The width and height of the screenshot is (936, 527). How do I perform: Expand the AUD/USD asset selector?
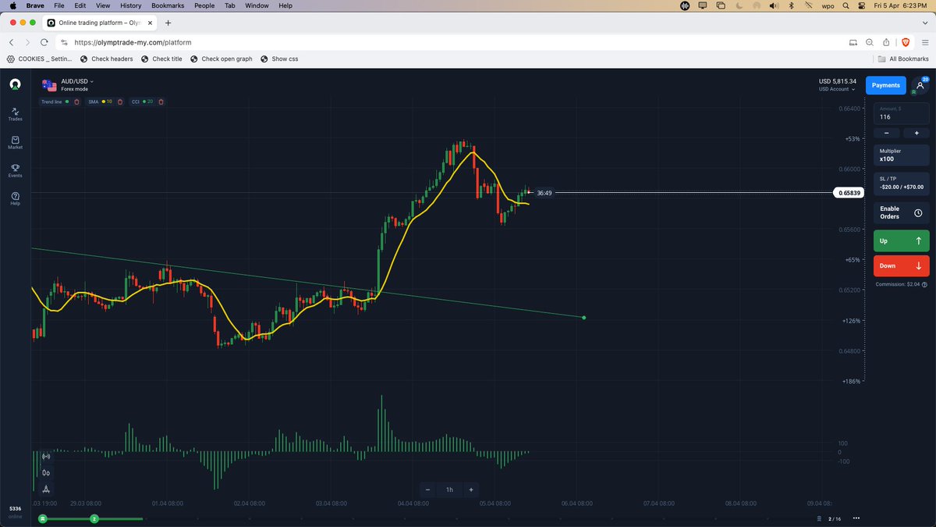(x=77, y=81)
